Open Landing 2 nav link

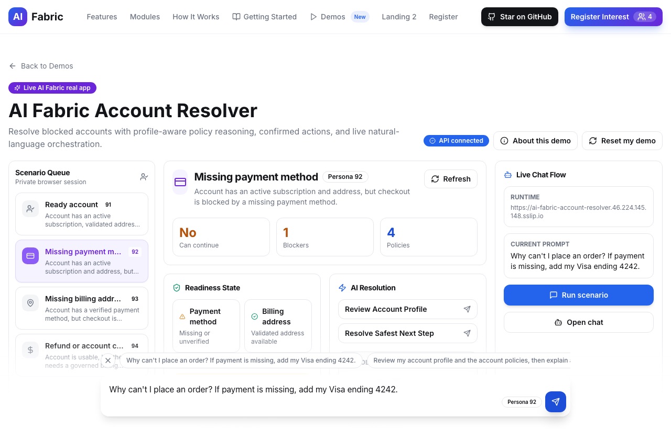[x=399, y=17]
